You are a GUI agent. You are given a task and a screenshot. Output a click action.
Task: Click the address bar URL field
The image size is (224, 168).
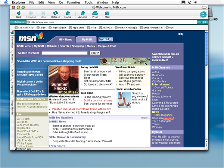click(112, 22)
